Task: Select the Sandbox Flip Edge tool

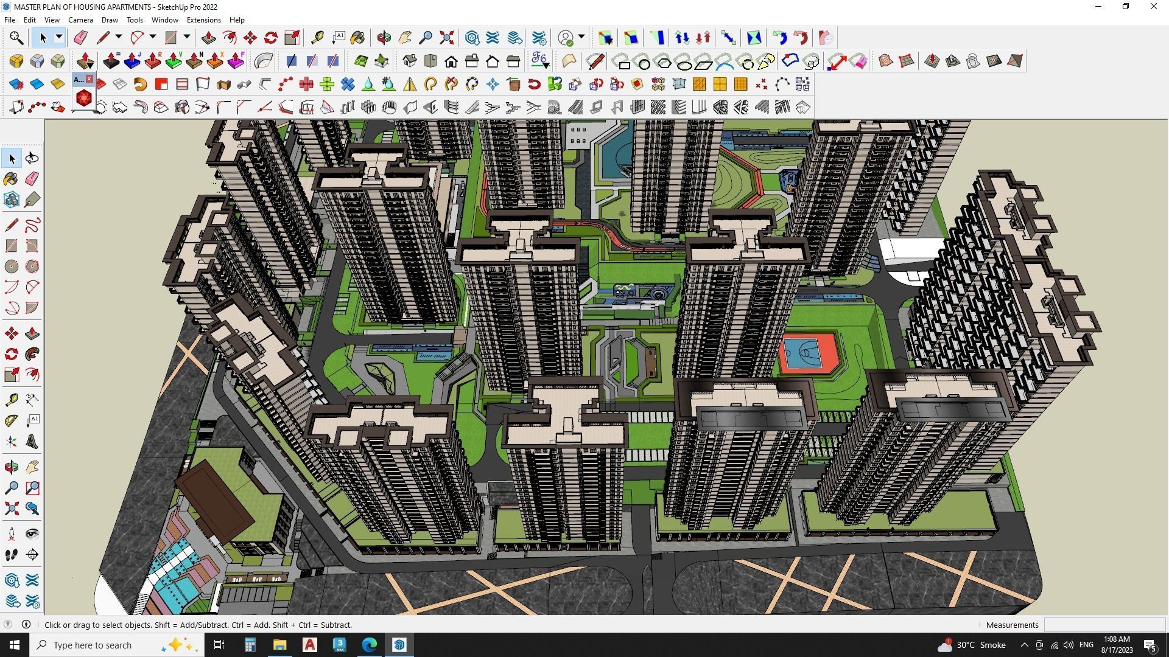Action: 1014,61
